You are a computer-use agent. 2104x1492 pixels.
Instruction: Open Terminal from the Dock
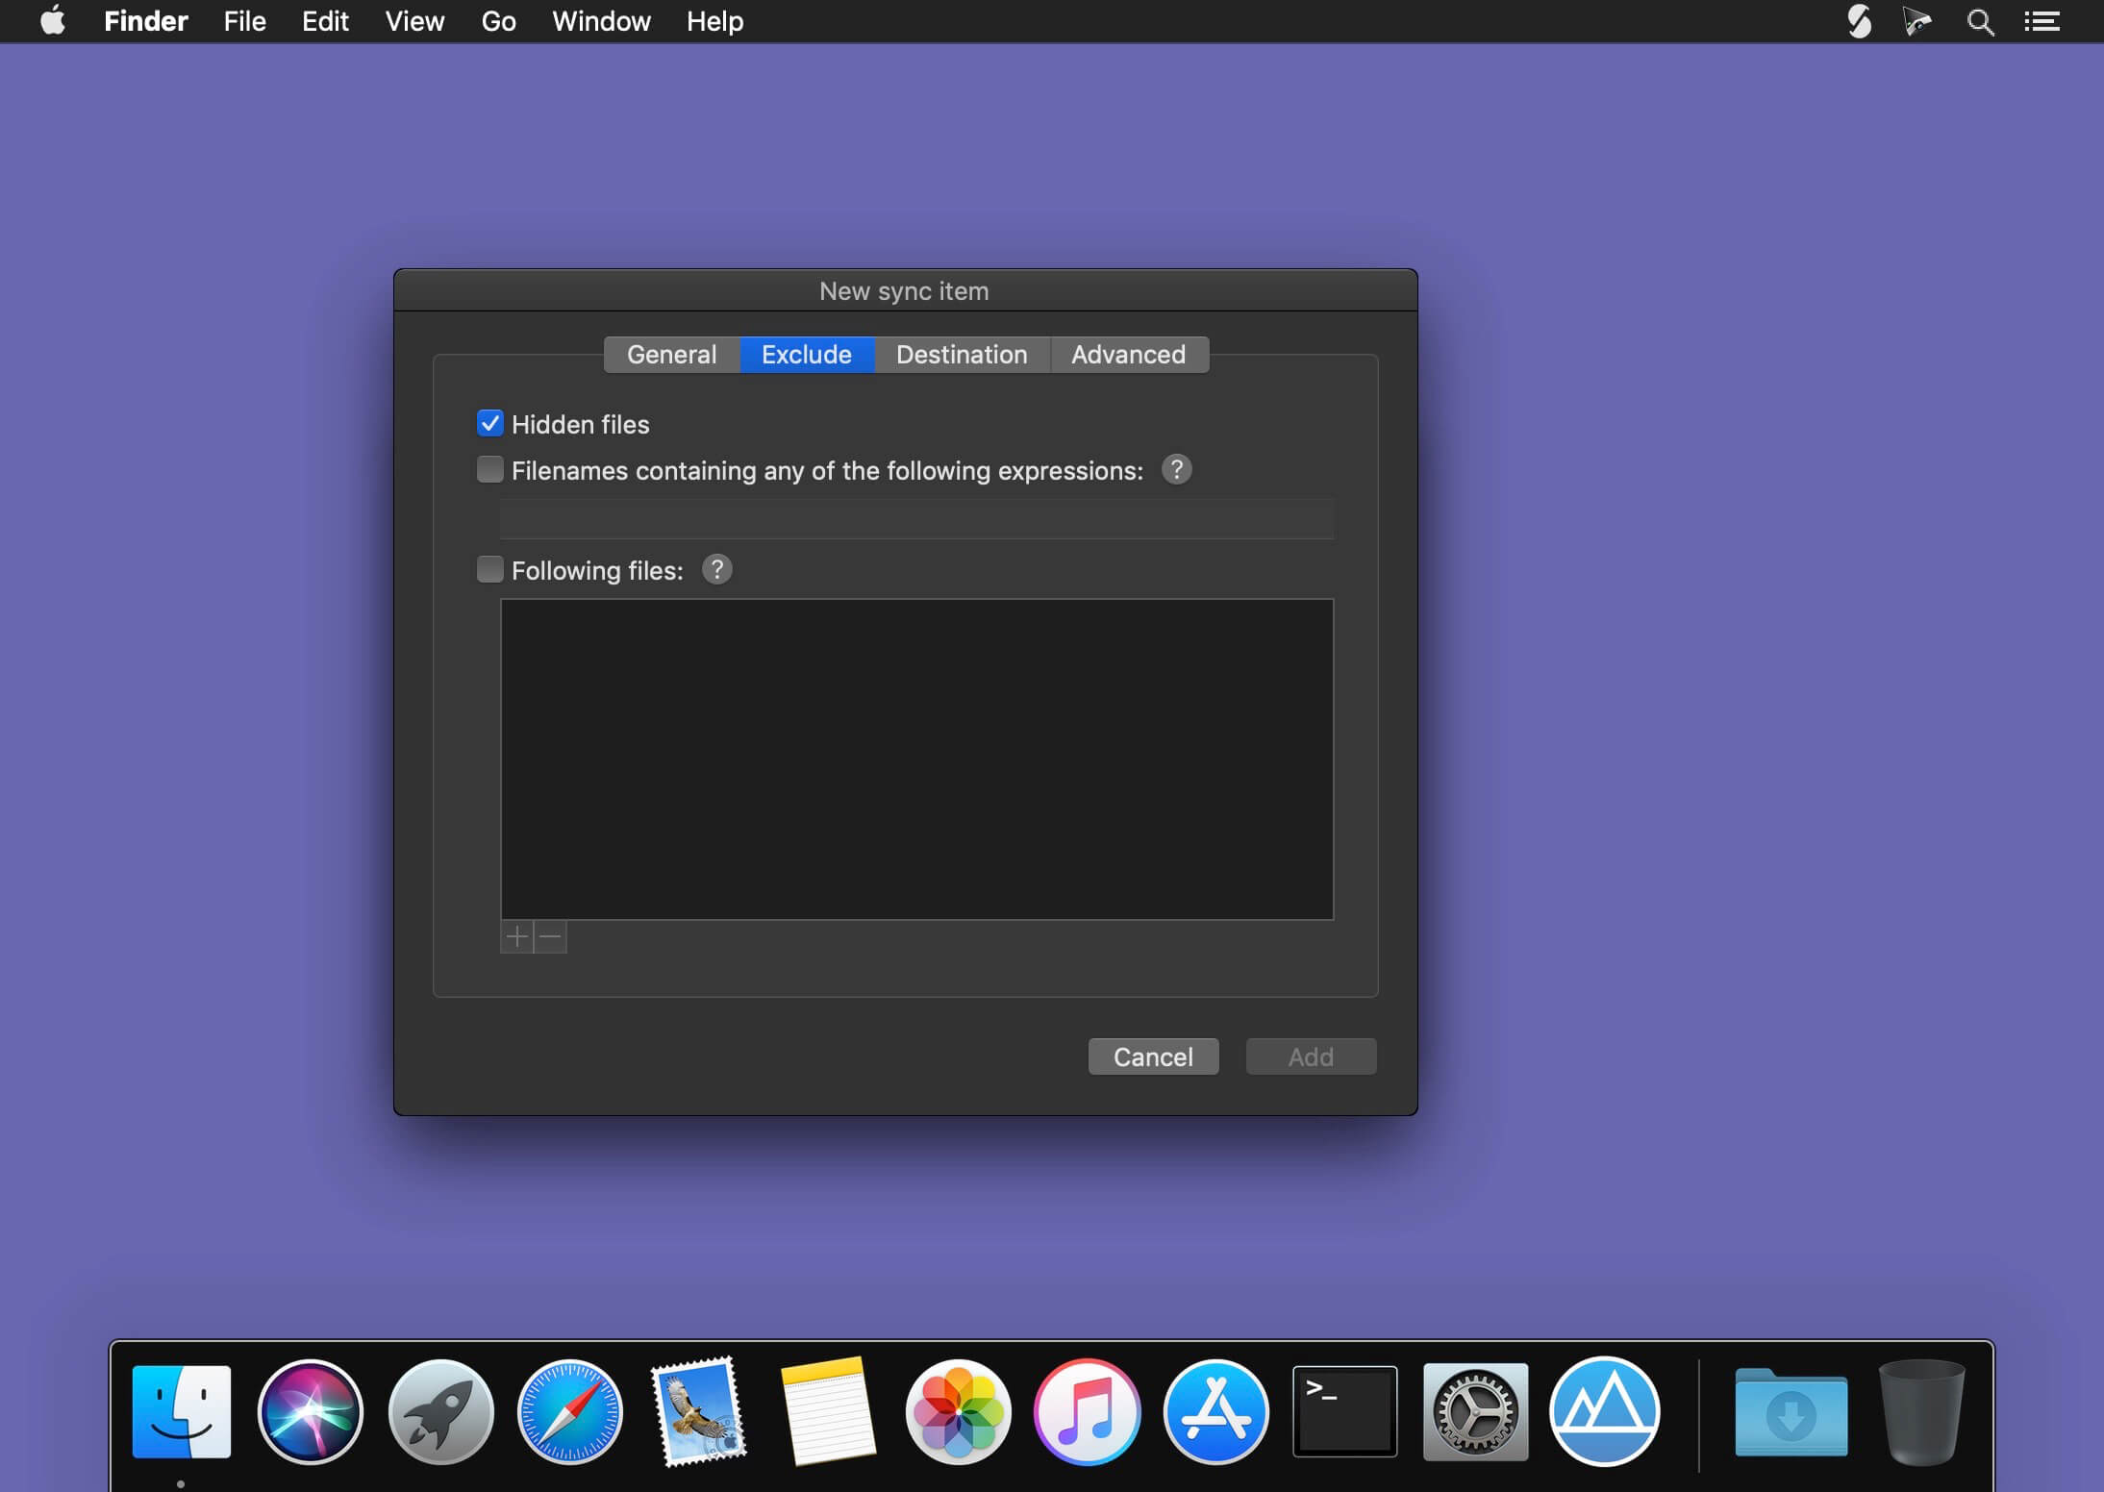pos(1343,1410)
